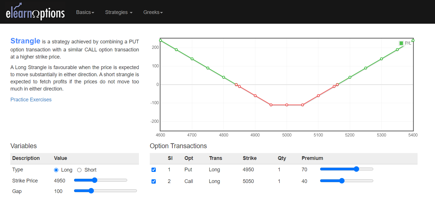Click the chart data point at 4700
The width and height of the screenshot is (435, 211).
[192, 59]
